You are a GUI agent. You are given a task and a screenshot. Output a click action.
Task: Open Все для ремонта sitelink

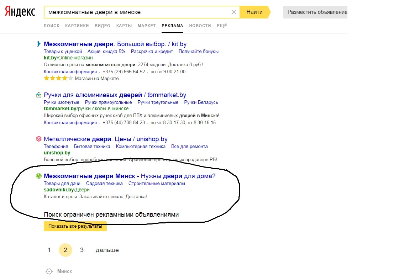pyautogui.click(x=189, y=147)
